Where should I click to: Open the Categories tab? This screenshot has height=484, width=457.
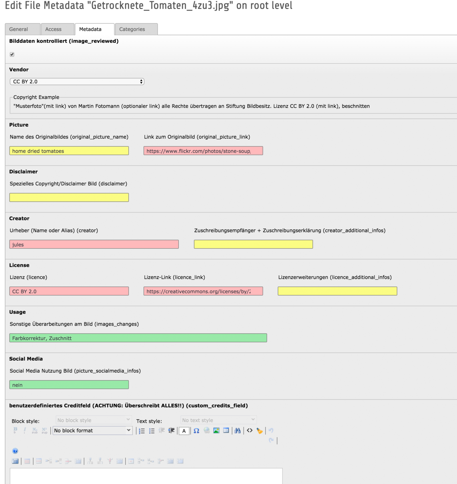coord(136,29)
